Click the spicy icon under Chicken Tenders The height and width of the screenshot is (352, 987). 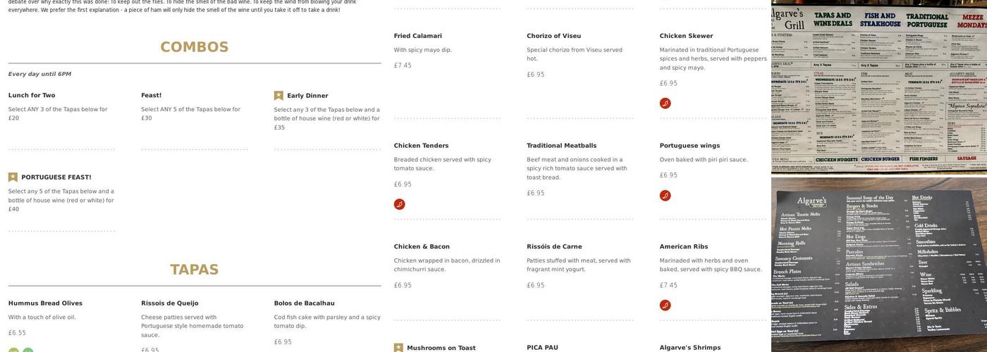399,204
